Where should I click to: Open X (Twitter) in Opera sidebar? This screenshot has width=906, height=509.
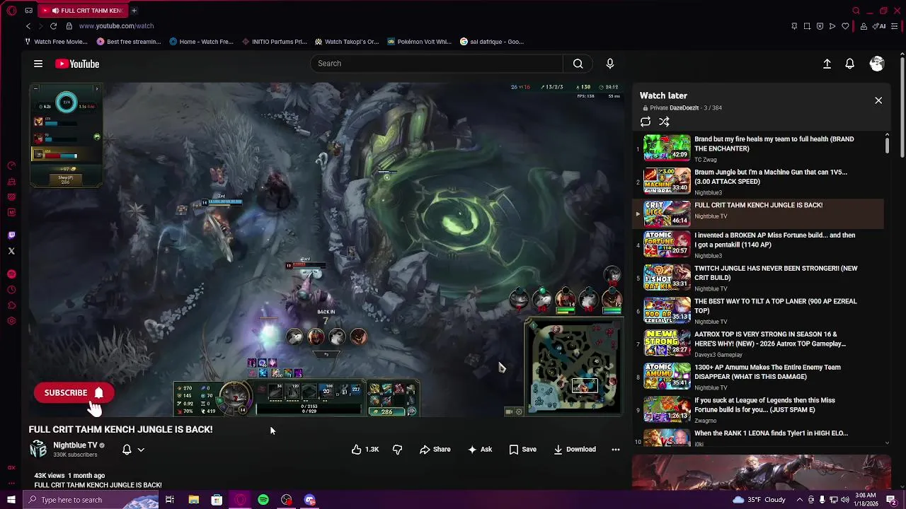coord(11,251)
